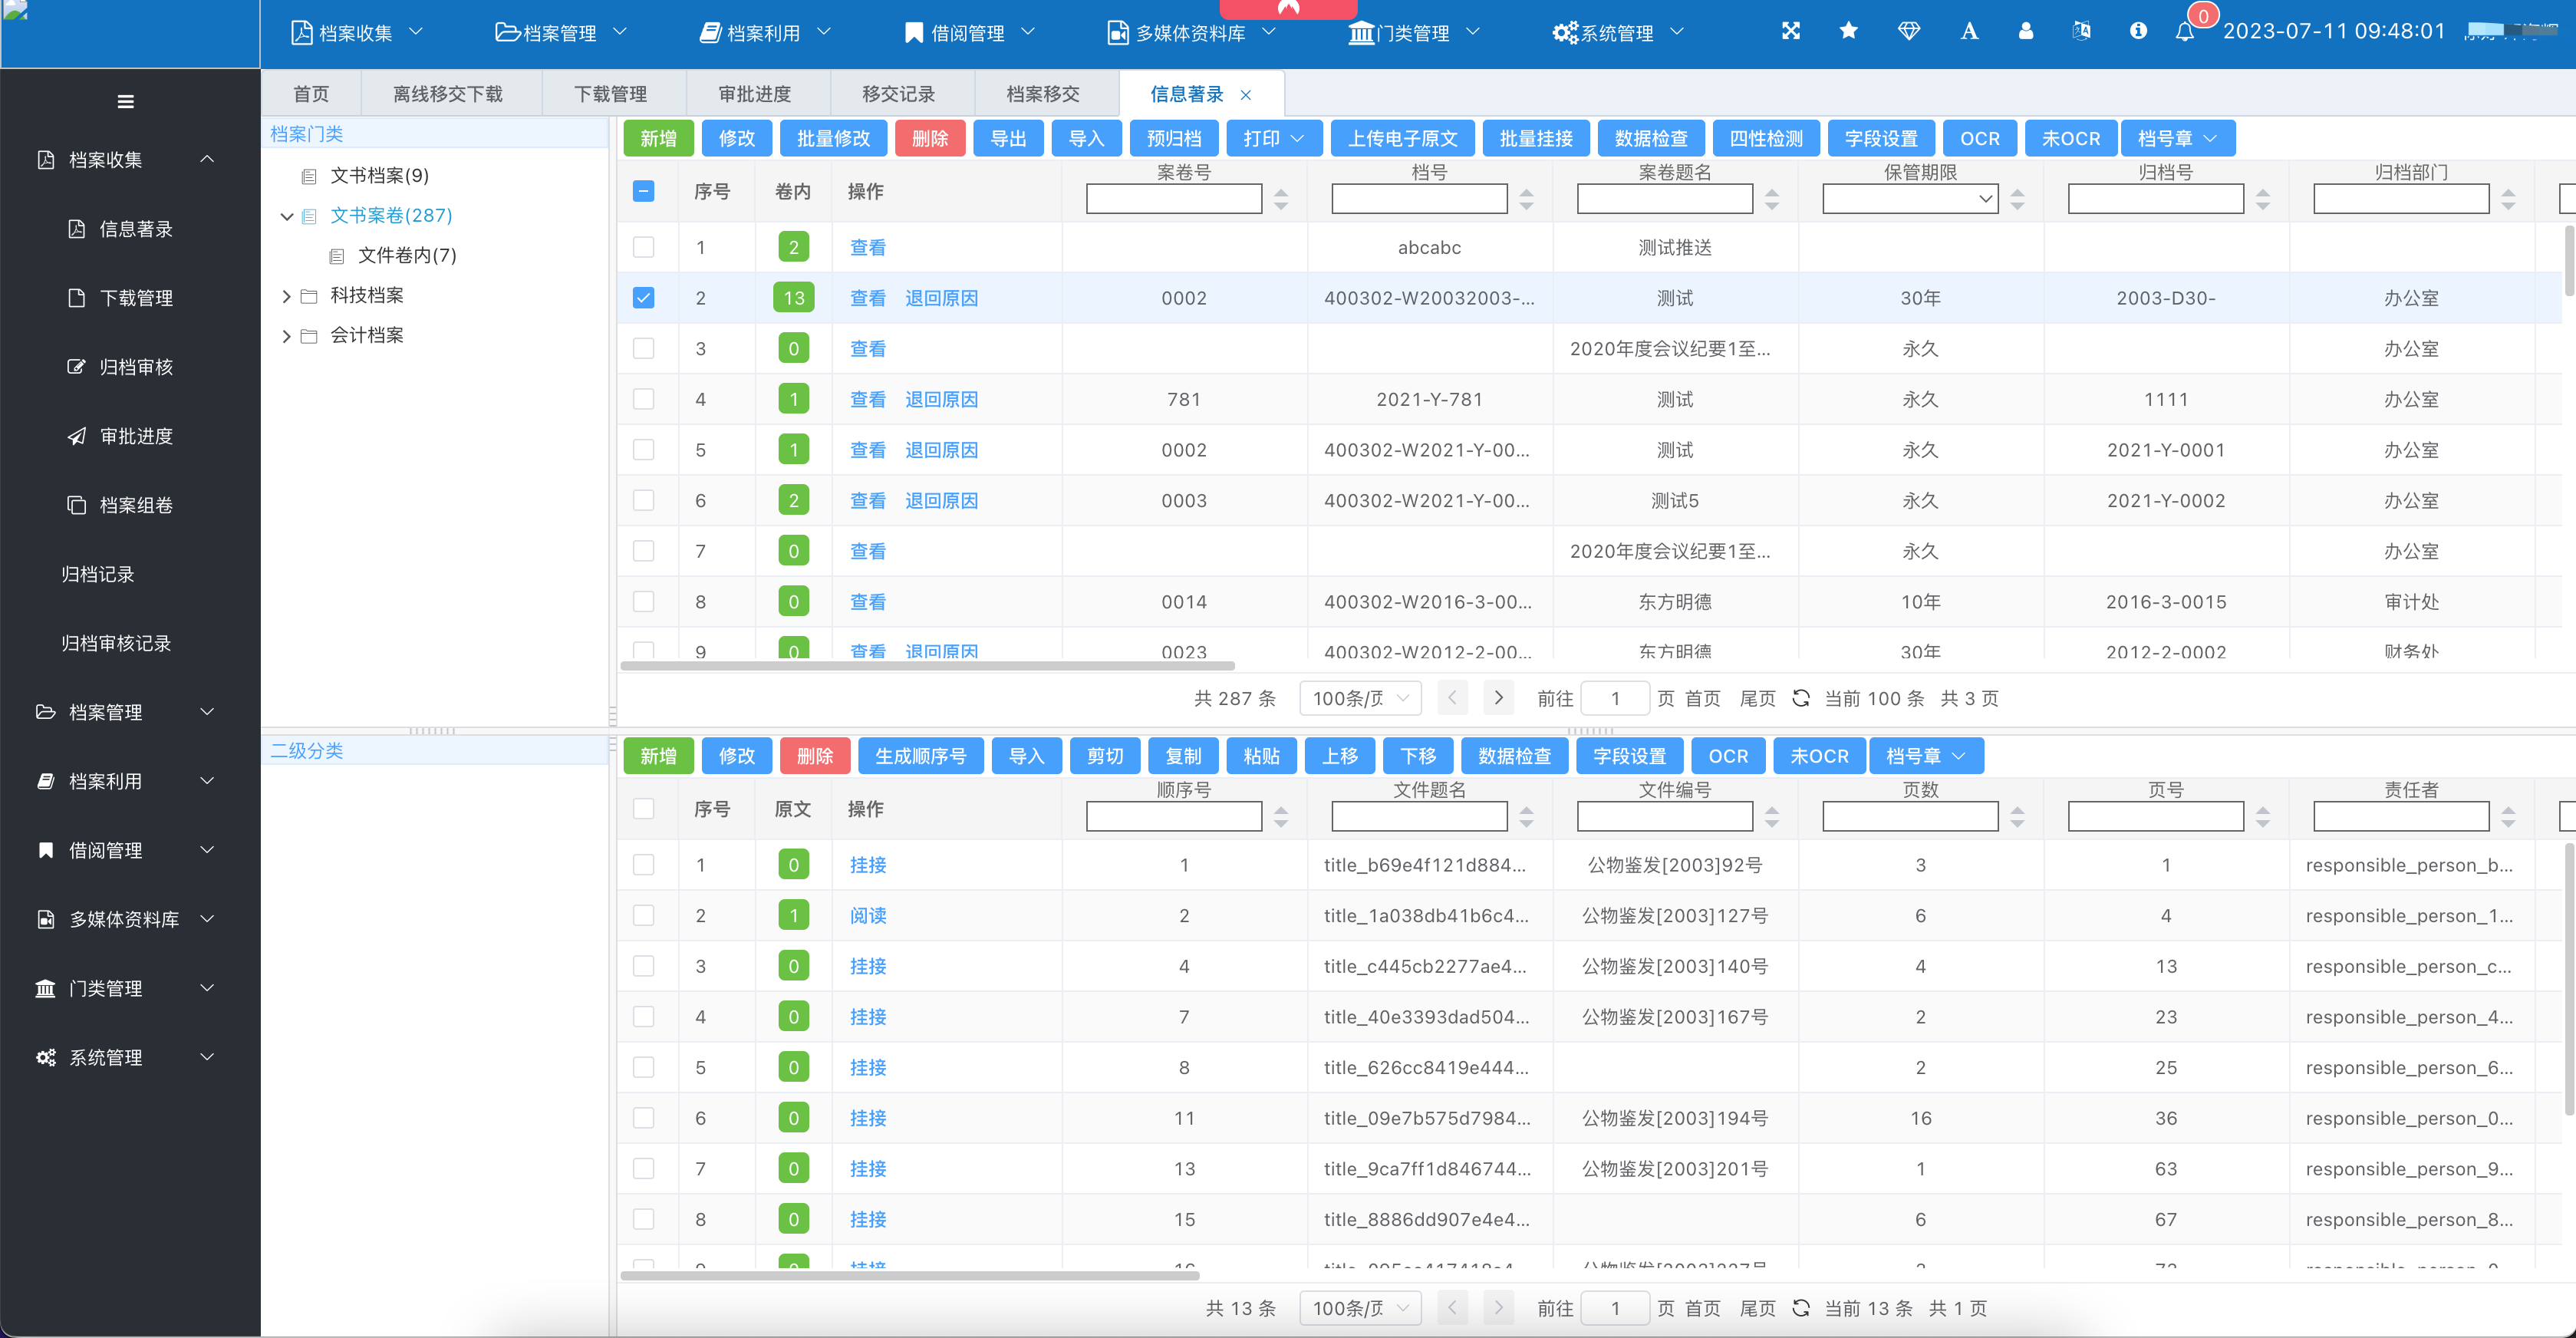Click next page arrow in lower pagination
This screenshot has height=1338, width=2576.
[x=1498, y=1308]
